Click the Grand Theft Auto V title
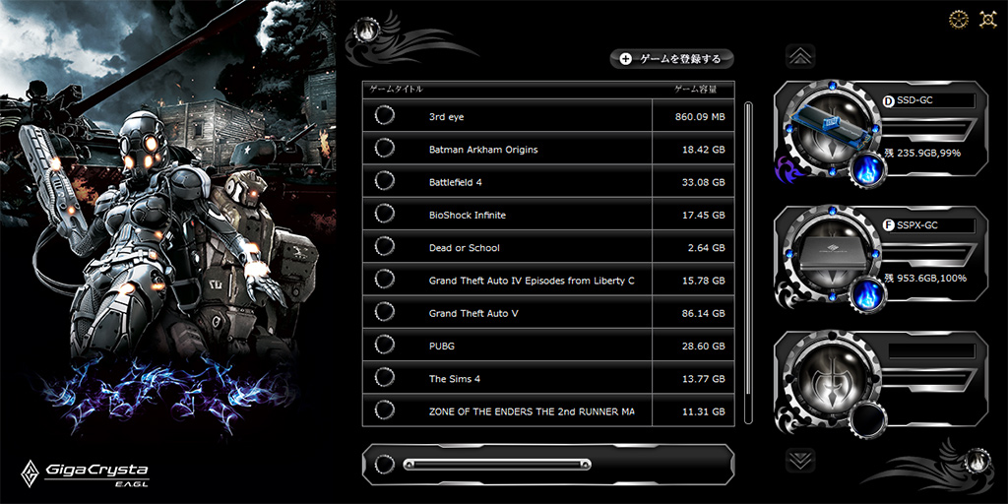 point(473,313)
